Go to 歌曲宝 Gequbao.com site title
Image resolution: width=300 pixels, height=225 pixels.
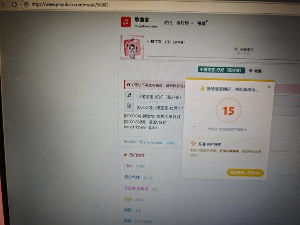[x=145, y=22]
